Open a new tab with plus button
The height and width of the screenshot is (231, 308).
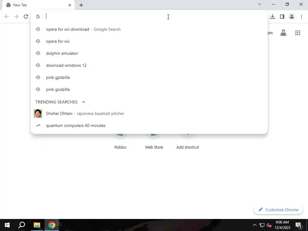(x=81, y=5)
